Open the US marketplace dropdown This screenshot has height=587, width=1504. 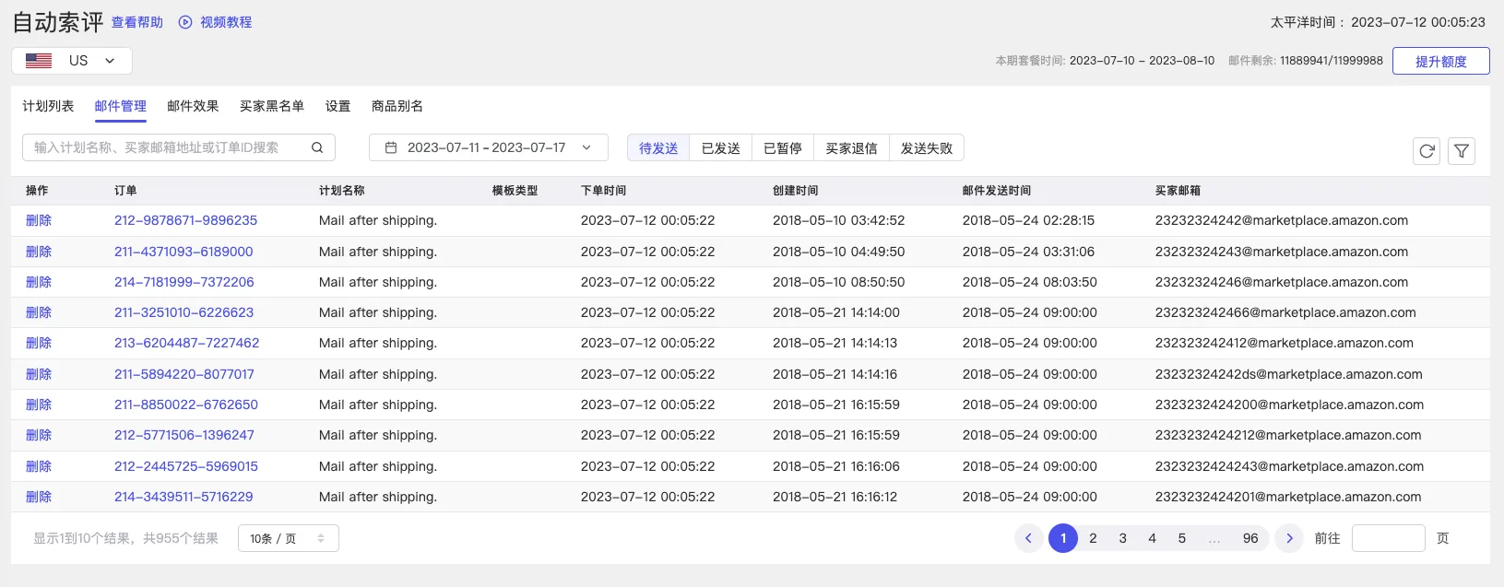click(72, 61)
